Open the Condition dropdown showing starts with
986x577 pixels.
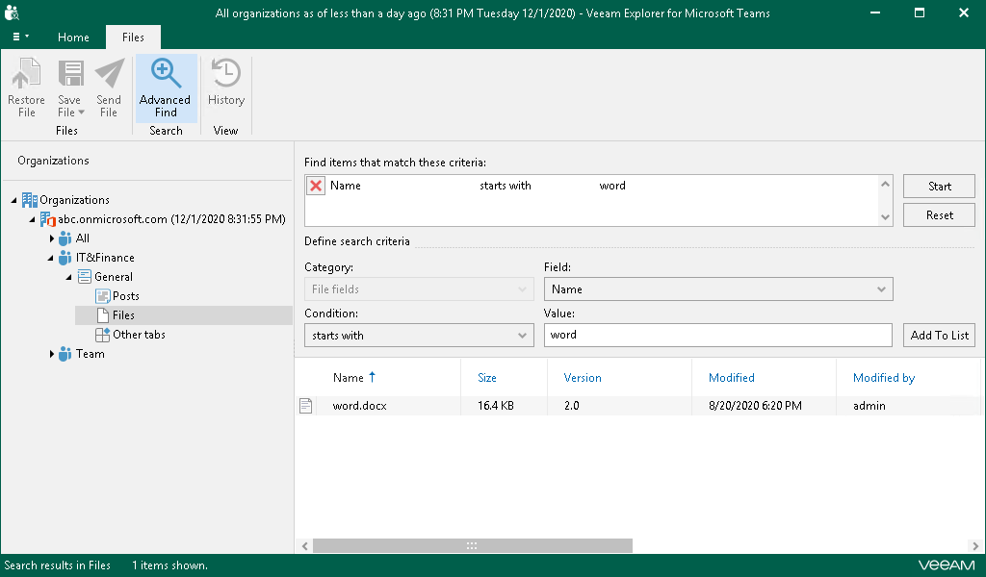(x=418, y=336)
